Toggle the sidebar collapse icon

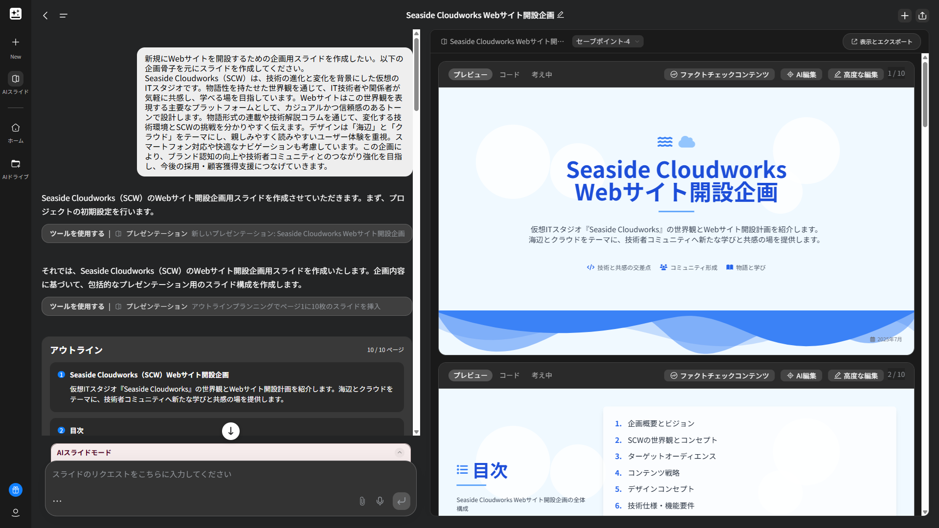63,16
